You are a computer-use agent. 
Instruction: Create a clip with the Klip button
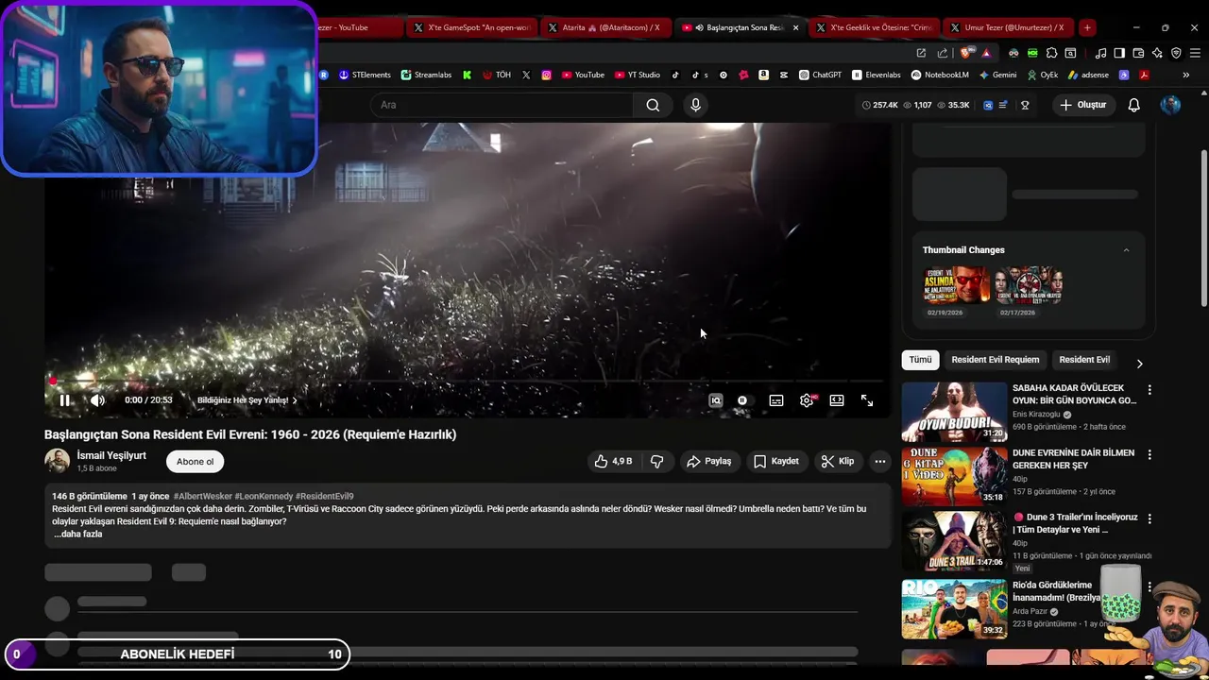click(838, 461)
